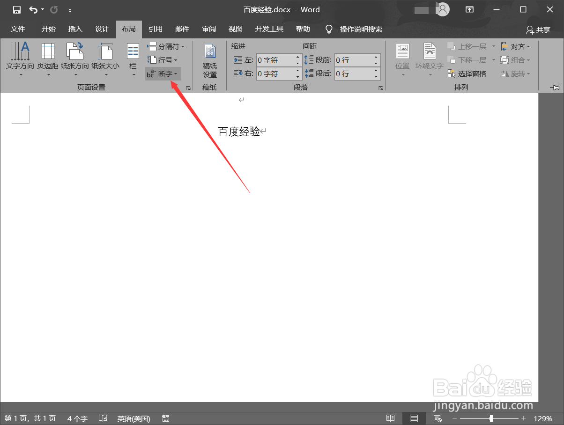Click the left indent 左 input field
564x425 pixels.
click(275, 60)
